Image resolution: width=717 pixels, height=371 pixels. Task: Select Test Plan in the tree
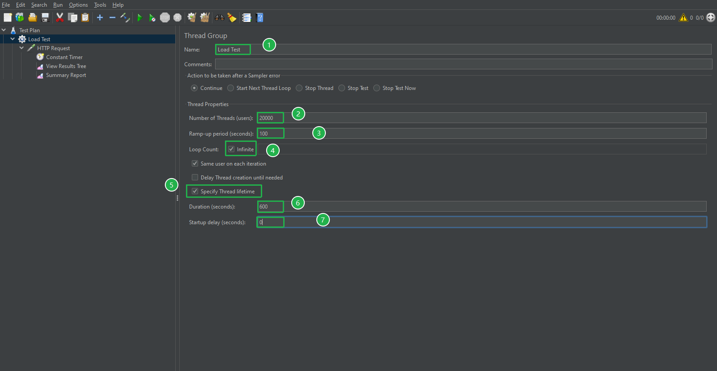click(x=30, y=30)
